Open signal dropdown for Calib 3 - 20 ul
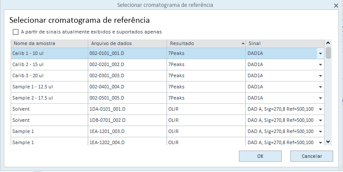 [x=320, y=76]
